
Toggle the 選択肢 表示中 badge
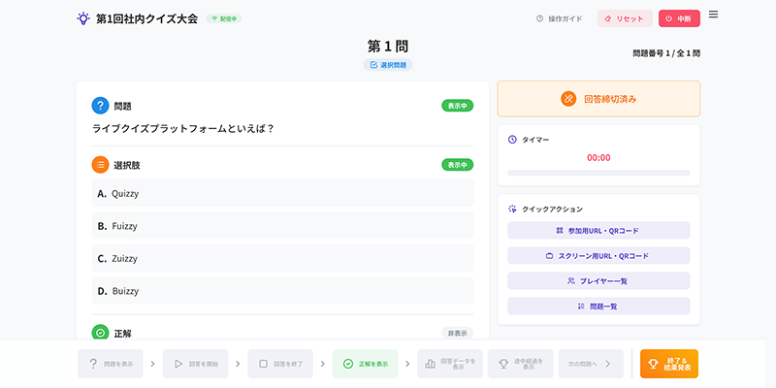pos(457,165)
